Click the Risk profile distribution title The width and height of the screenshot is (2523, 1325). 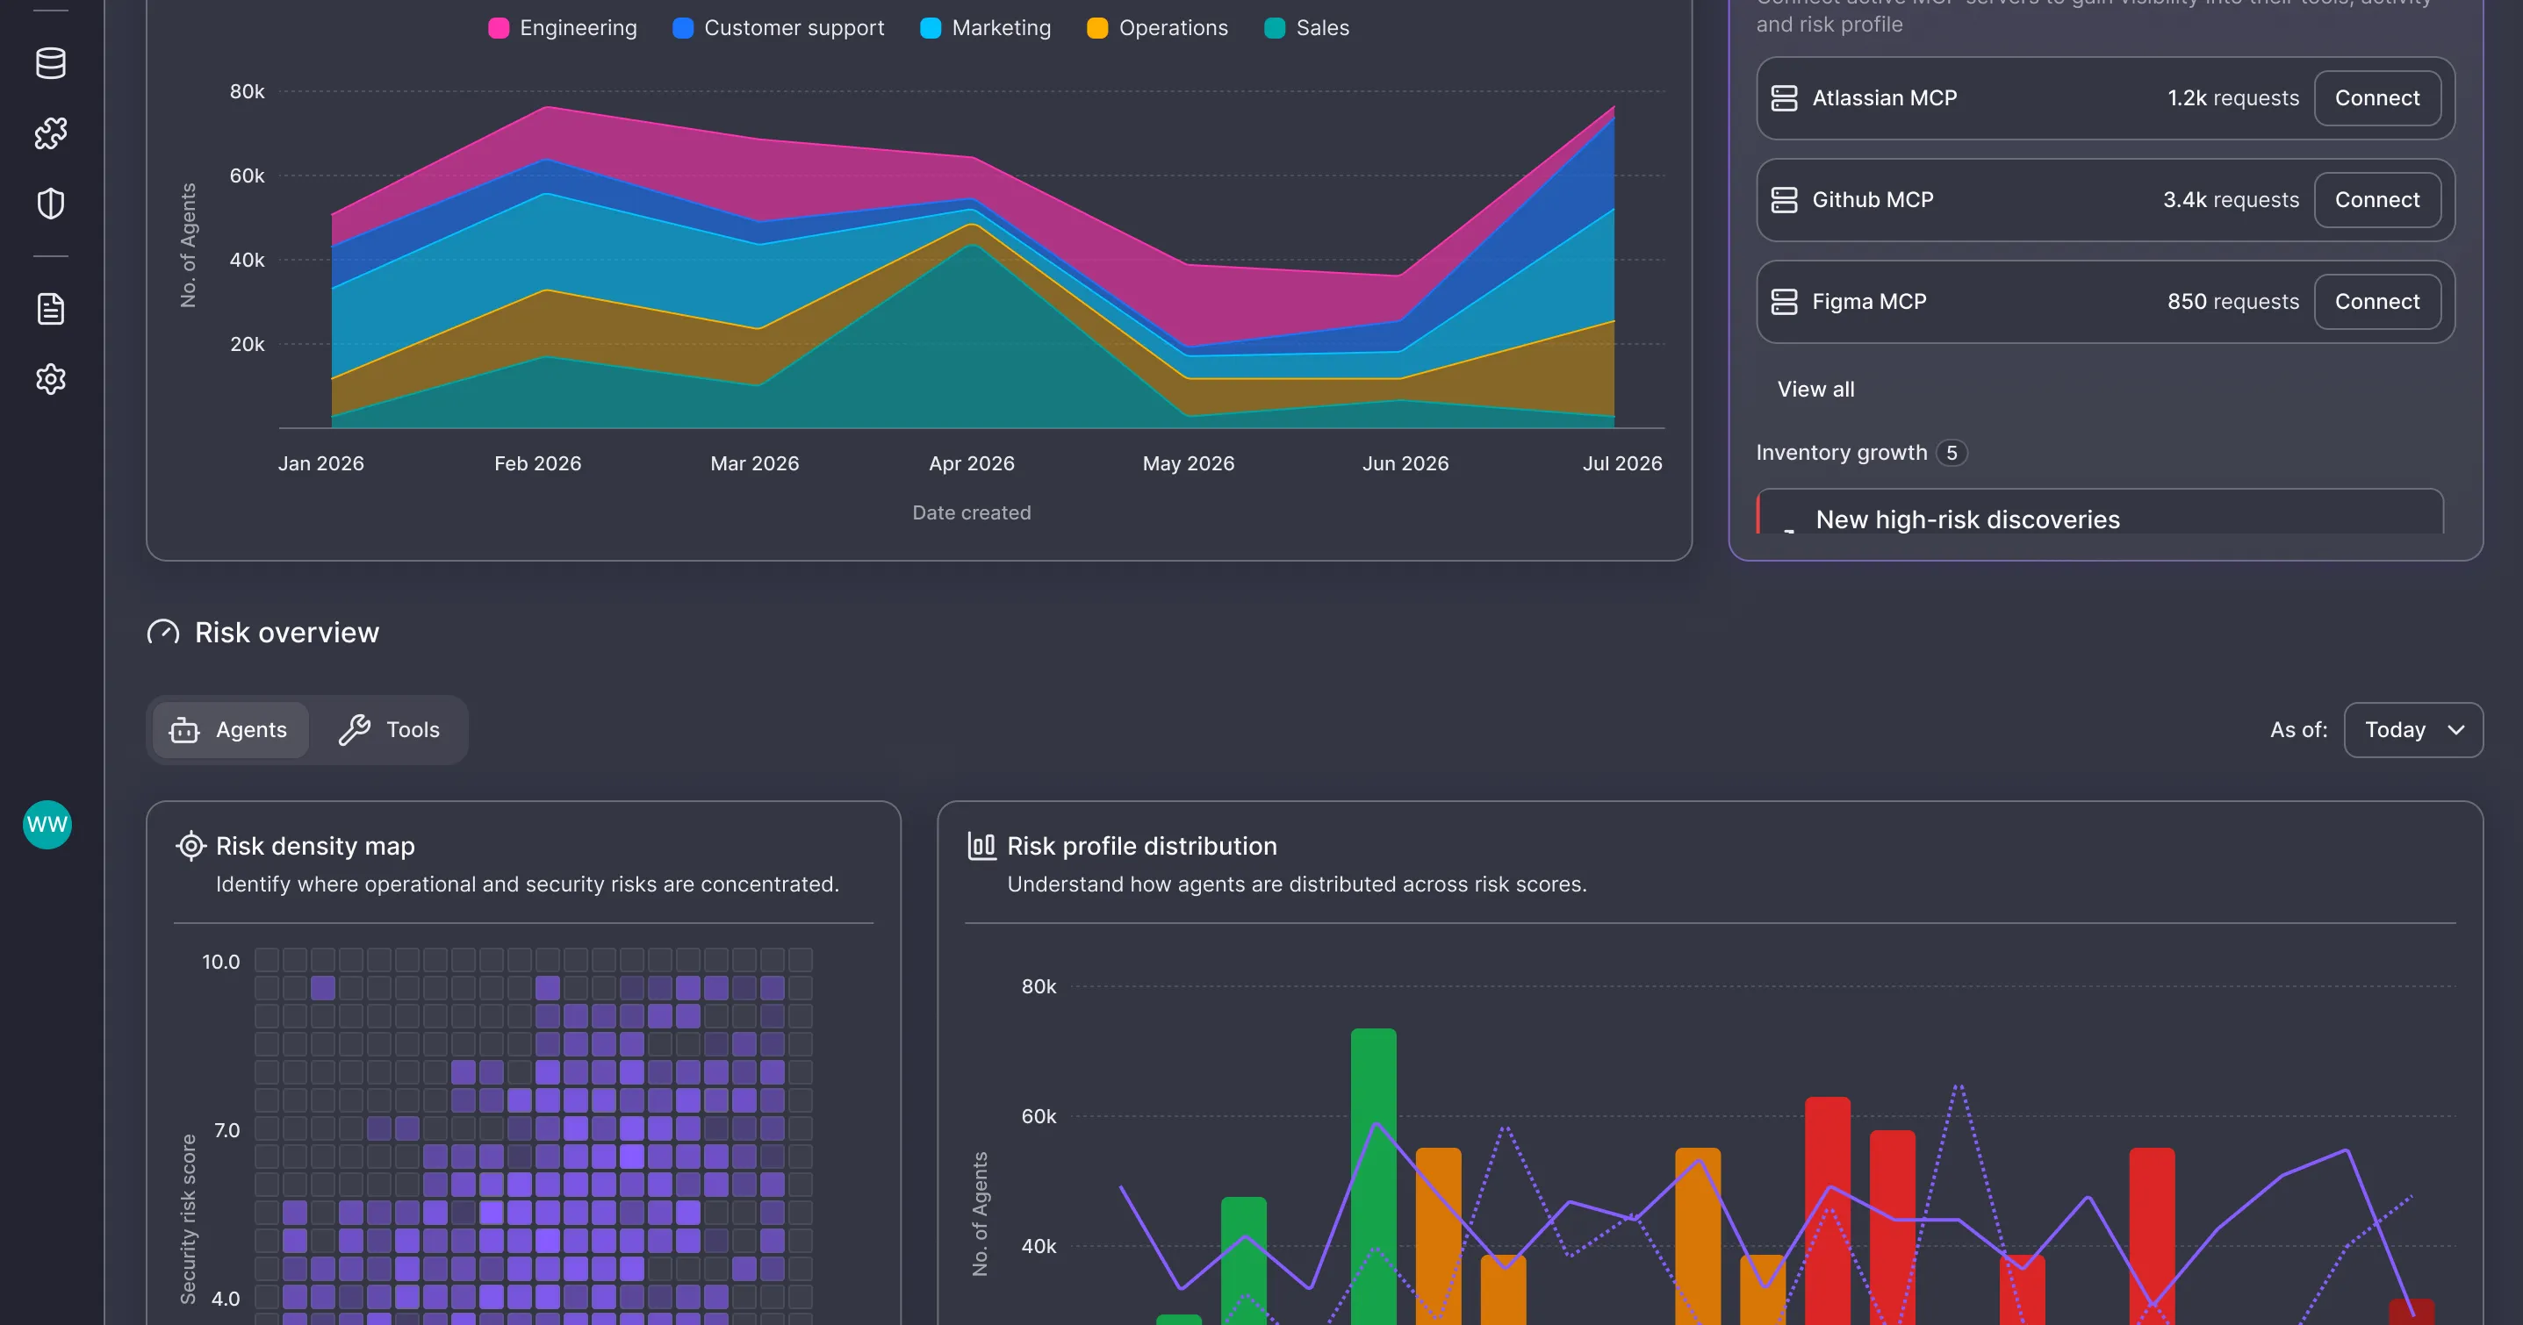(x=1142, y=845)
